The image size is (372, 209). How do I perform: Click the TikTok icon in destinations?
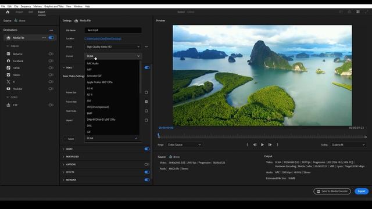coord(8,68)
